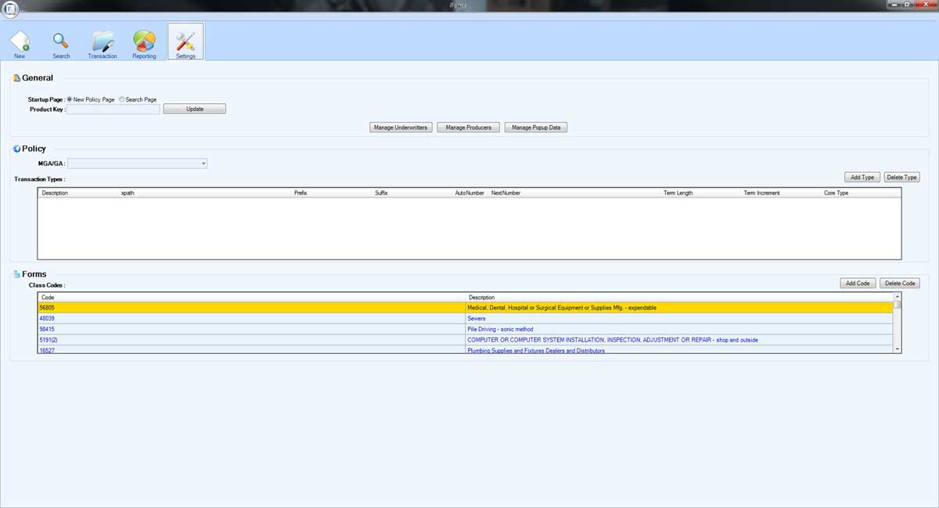Open Manage Producers
Image resolution: width=939 pixels, height=508 pixels.
(x=468, y=127)
